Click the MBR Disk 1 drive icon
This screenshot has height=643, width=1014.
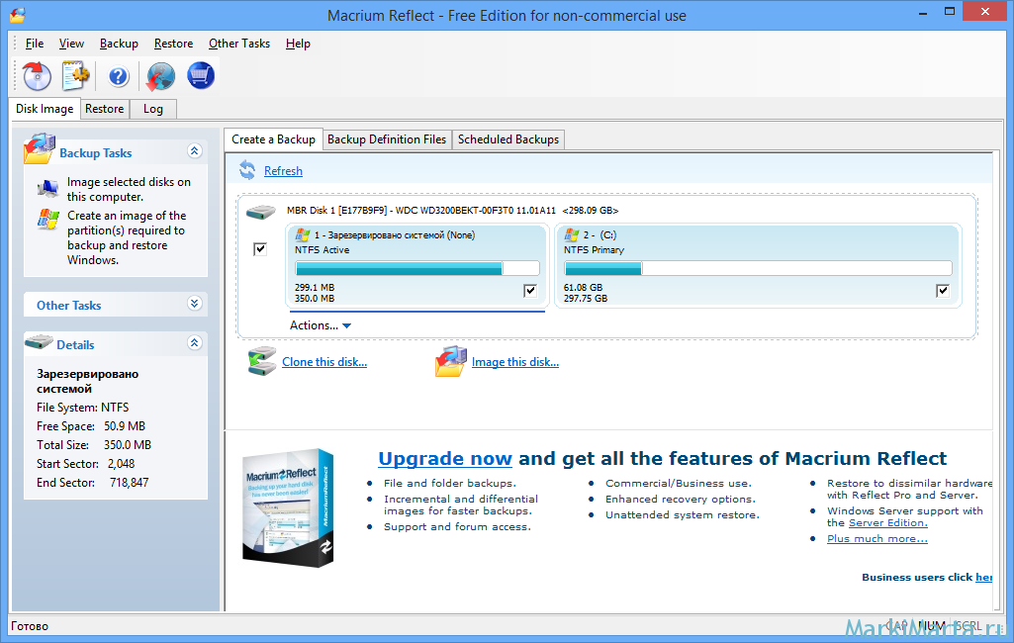click(261, 212)
